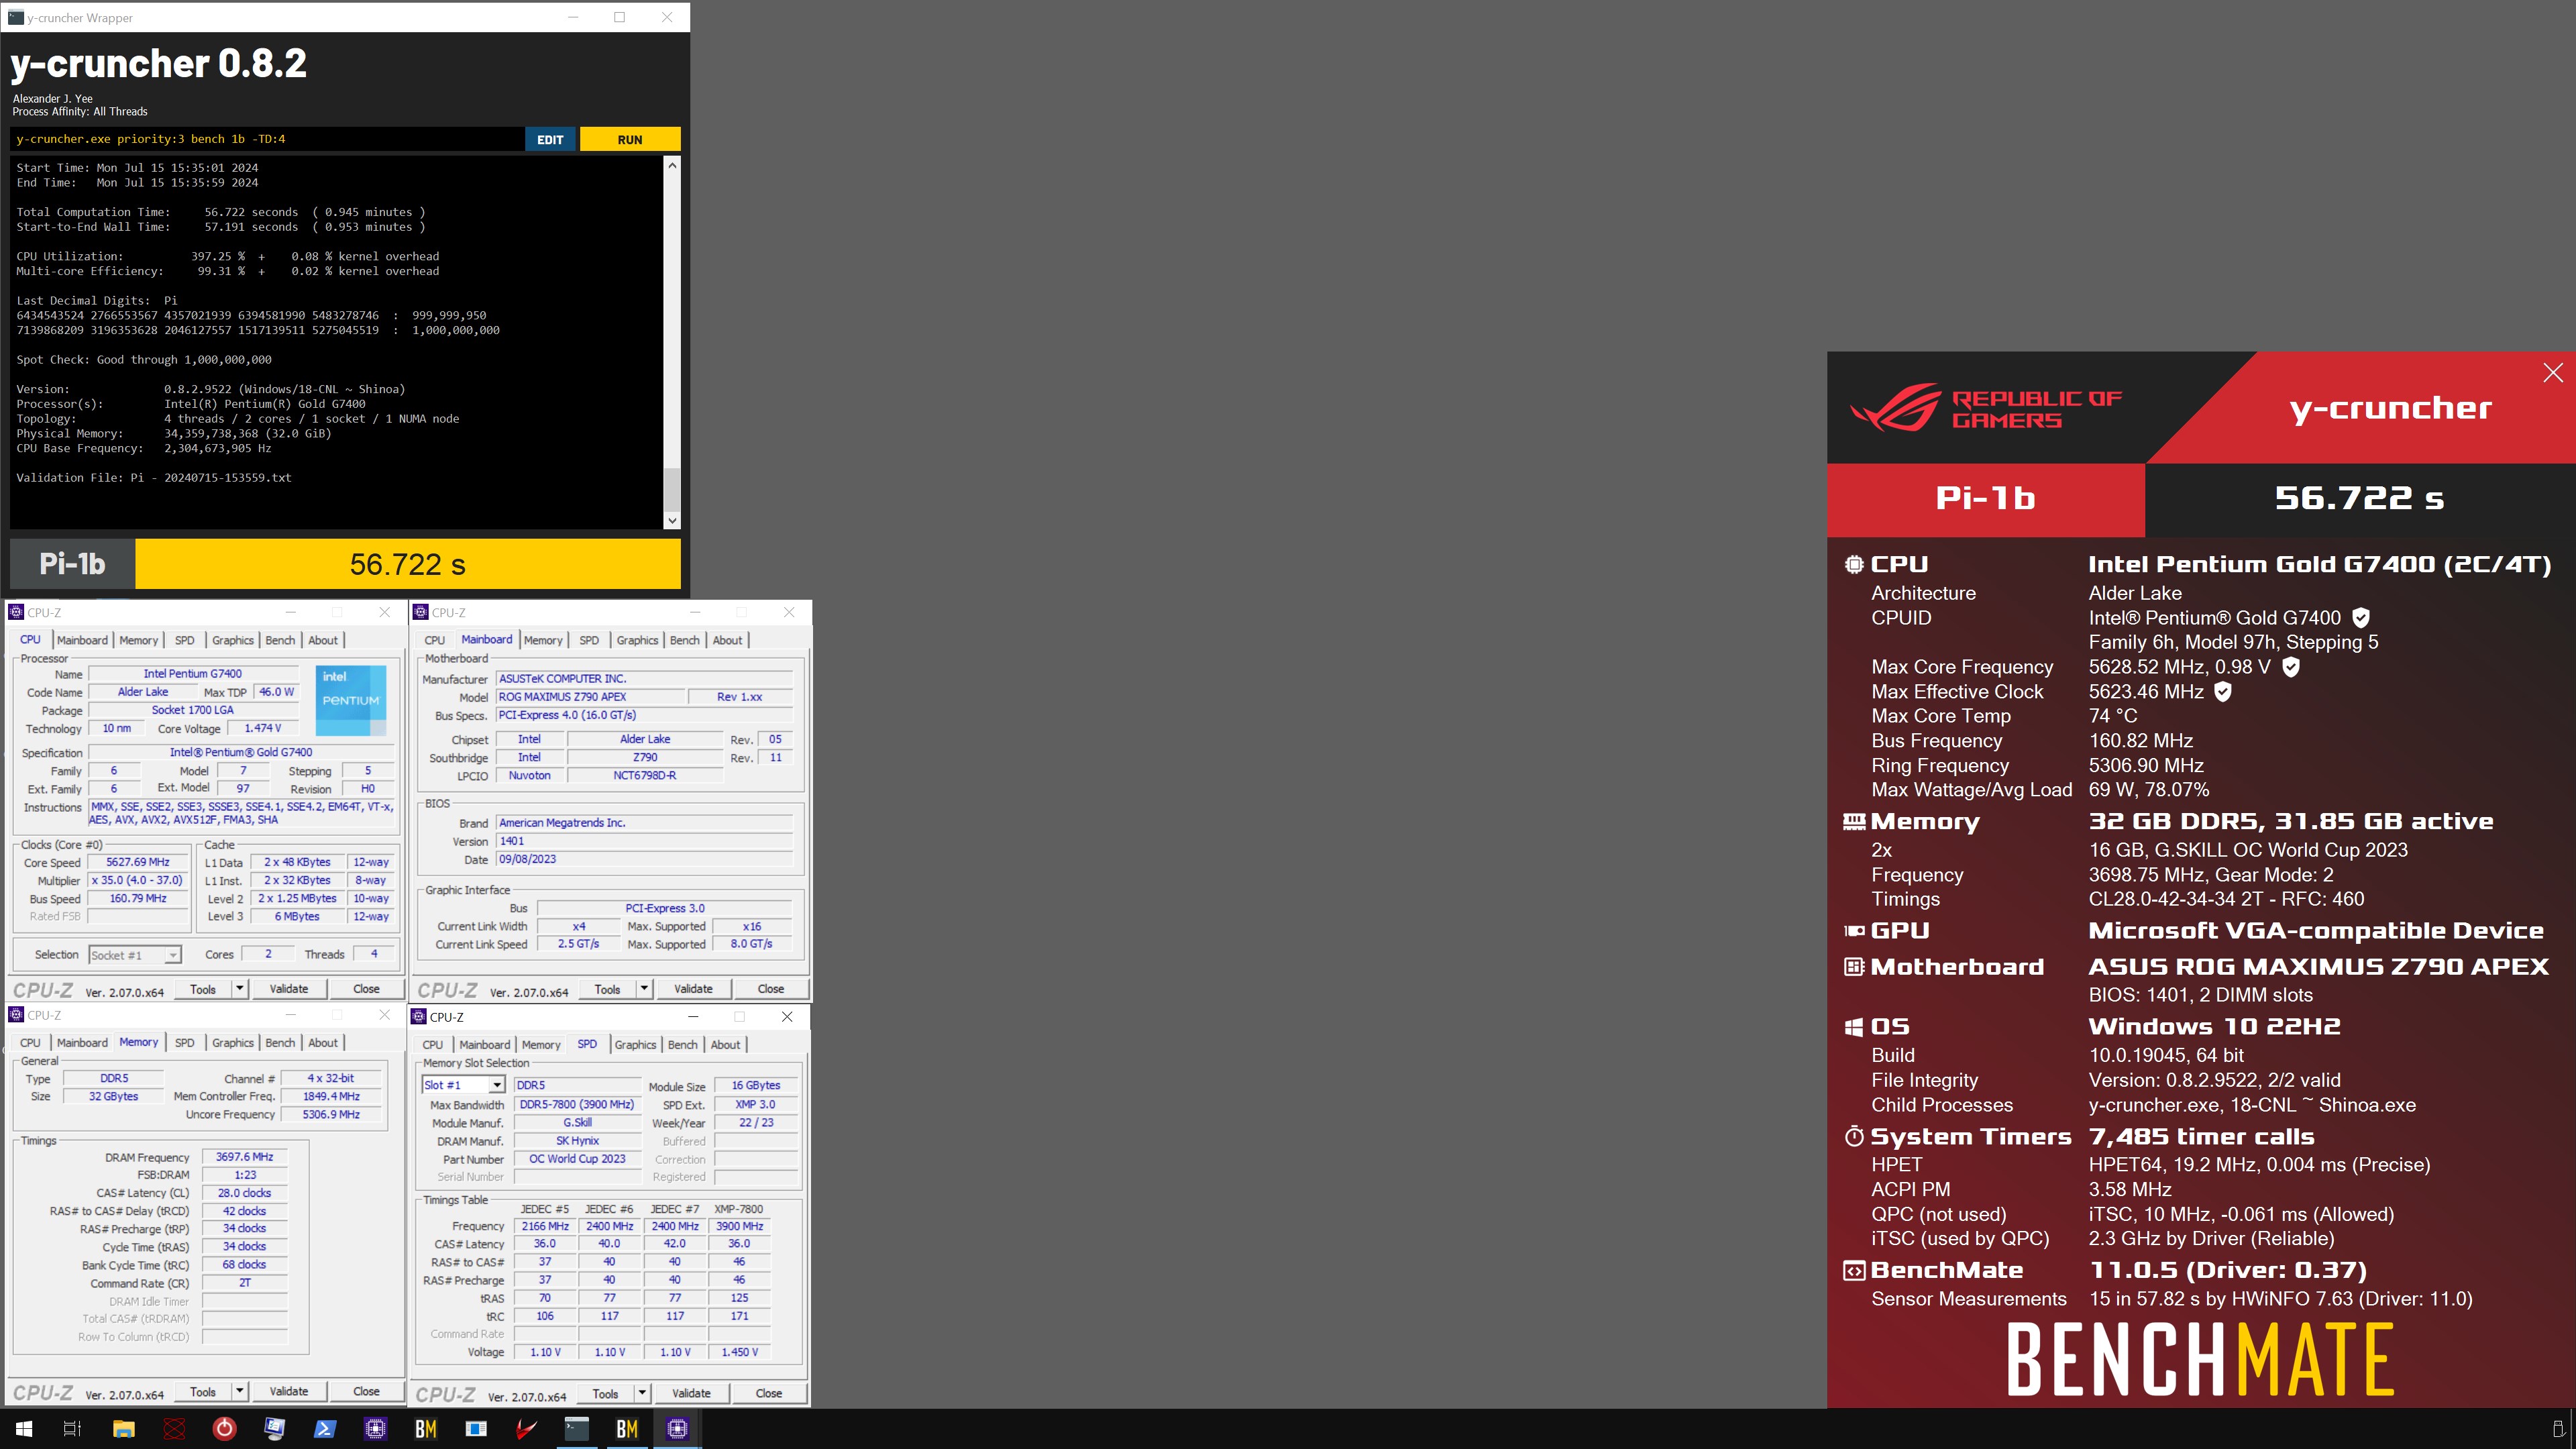This screenshot has width=2576, height=1449.
Task: Click the shield icon beside Max Core Frequency
Action: pos(2291,667)
